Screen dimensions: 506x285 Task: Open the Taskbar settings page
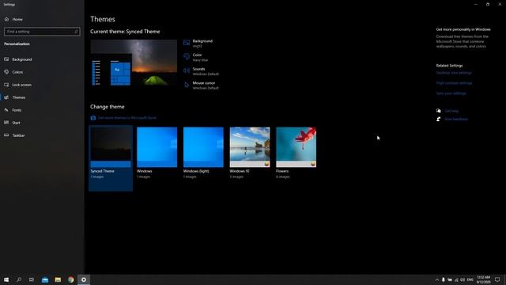(x=18, y=135)
